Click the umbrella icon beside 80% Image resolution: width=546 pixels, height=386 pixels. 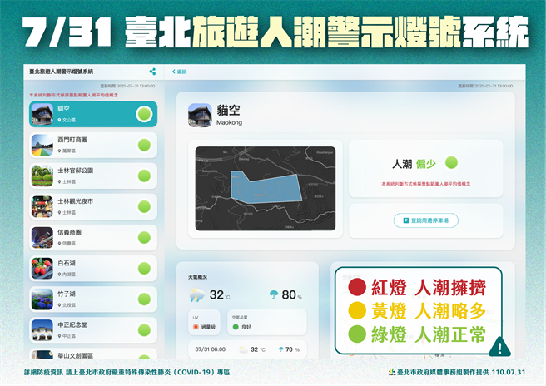click(274, 294)
